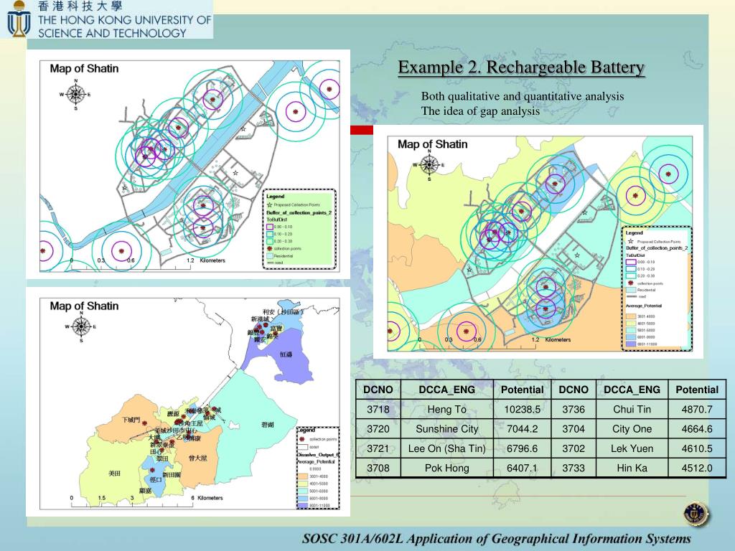Click table cell 'Pok Hong'
Viewport: 735px width, 551px height.
tap(446, 468)
